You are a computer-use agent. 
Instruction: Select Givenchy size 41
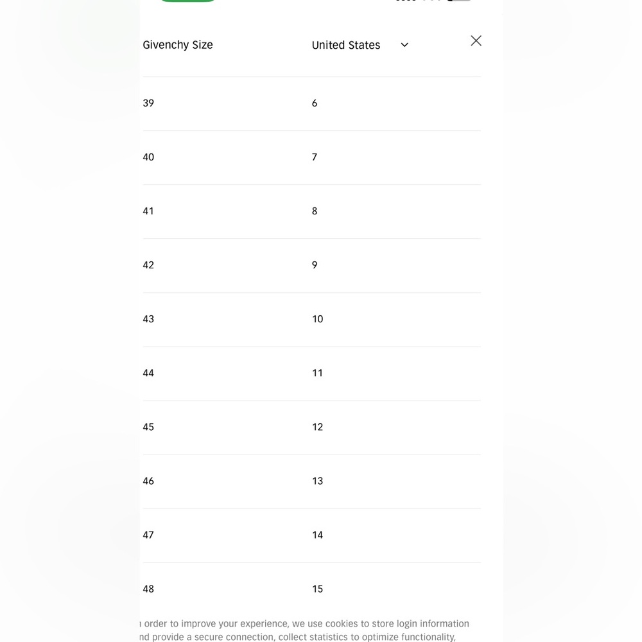(148, 211)
